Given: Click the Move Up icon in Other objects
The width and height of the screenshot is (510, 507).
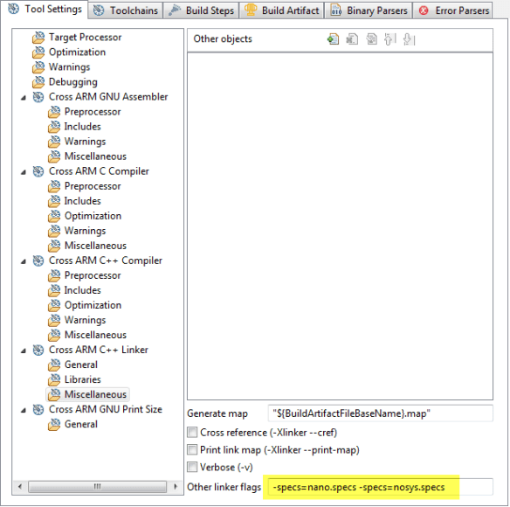Looking at the screenshot, I should 389,39.
